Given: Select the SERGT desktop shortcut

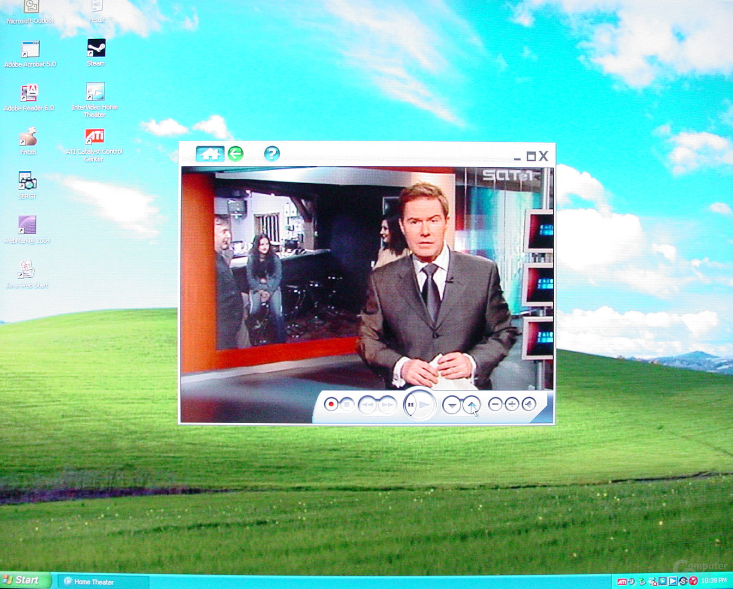Looking at the screenshot, I should point(27,185).
